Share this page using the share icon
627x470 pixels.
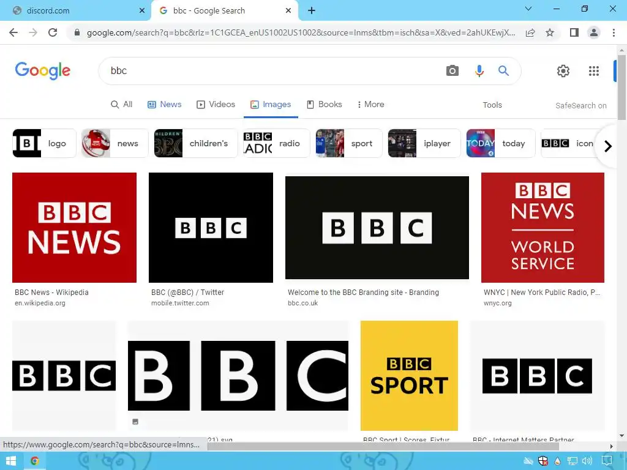(x=530, y=32)
